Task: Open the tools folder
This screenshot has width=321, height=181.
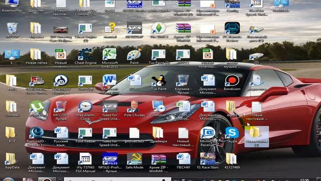Action: click(12, 82)
